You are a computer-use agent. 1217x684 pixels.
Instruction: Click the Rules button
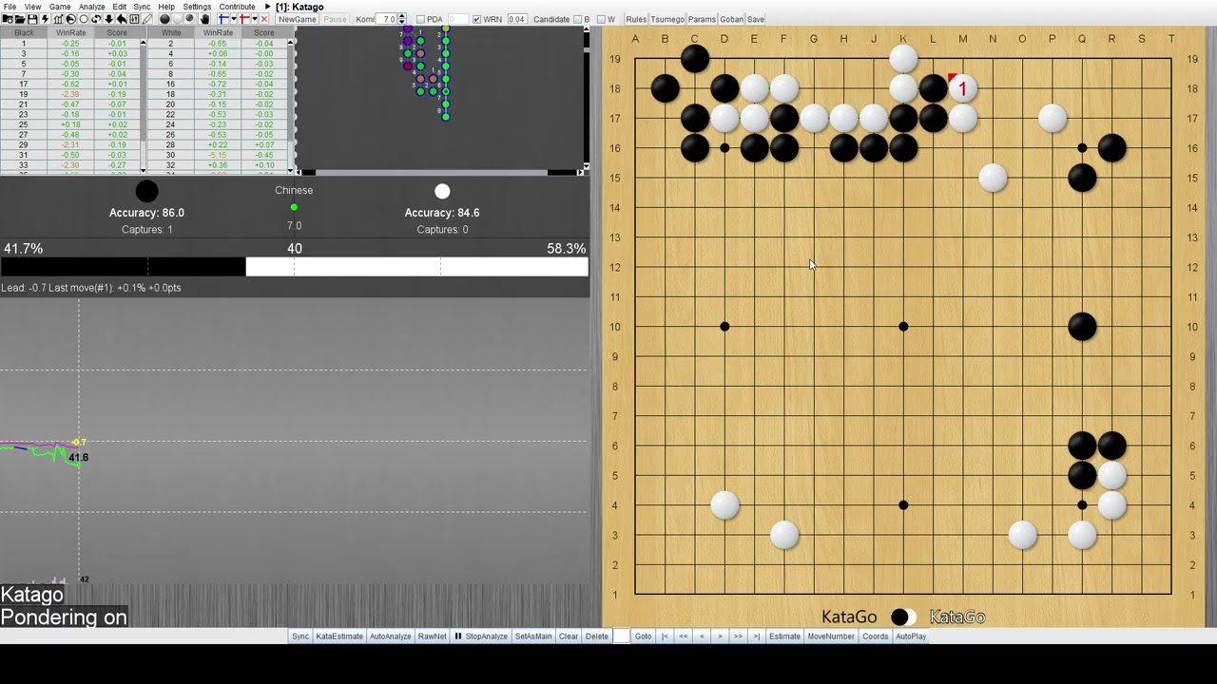click(636, 19)
